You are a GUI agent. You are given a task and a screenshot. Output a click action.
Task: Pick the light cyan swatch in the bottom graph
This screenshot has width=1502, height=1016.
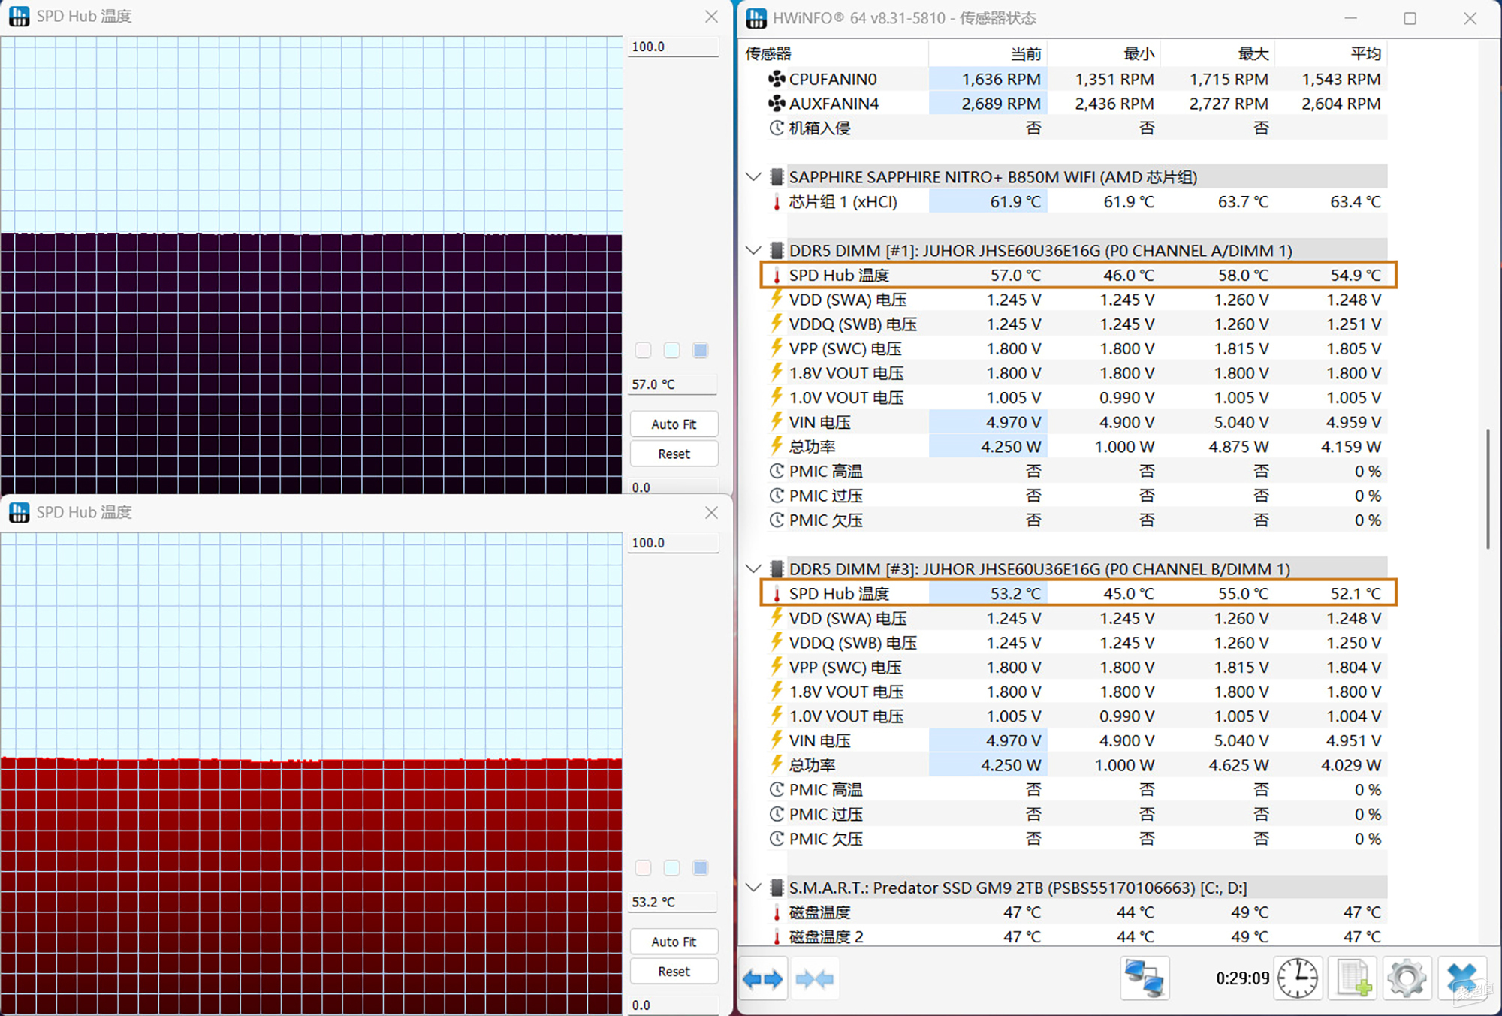point(671,868)
